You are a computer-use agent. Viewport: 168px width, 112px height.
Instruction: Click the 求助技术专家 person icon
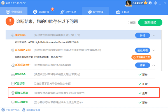point(3,110)
